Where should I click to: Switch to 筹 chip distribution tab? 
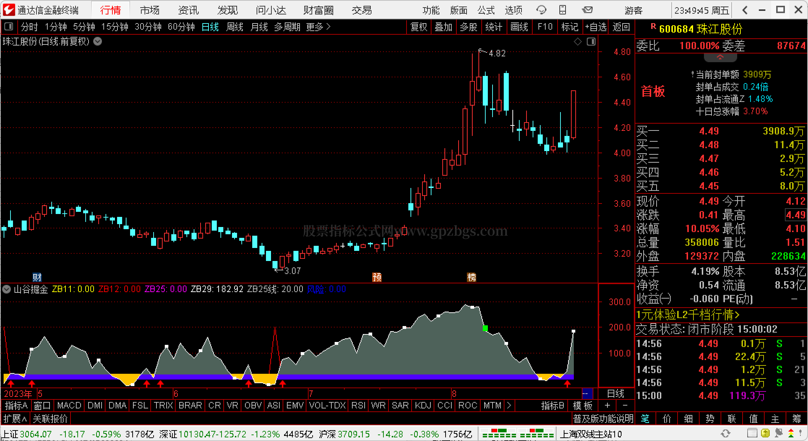tap(797, 419)
